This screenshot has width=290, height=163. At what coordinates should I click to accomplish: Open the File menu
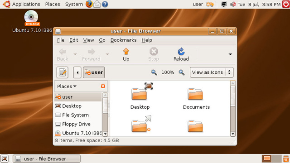61,40
